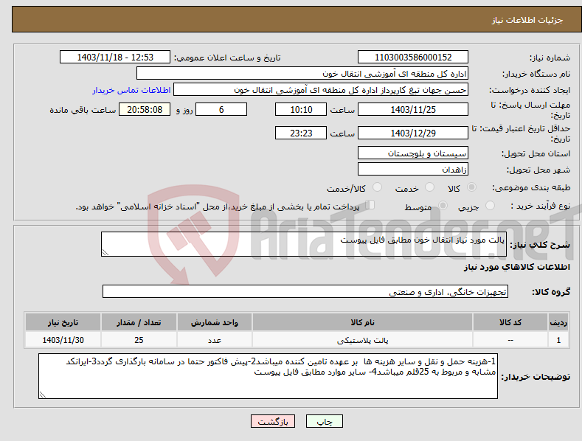Viewport: 582px width, 441px height.
Task: Click the buyer organization name field
Action: (x=302, y=74)
